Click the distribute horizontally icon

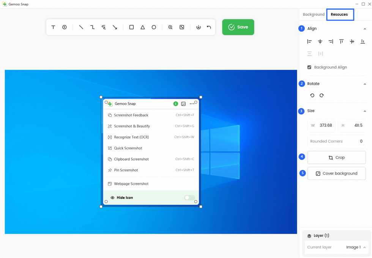pos(320,54)
